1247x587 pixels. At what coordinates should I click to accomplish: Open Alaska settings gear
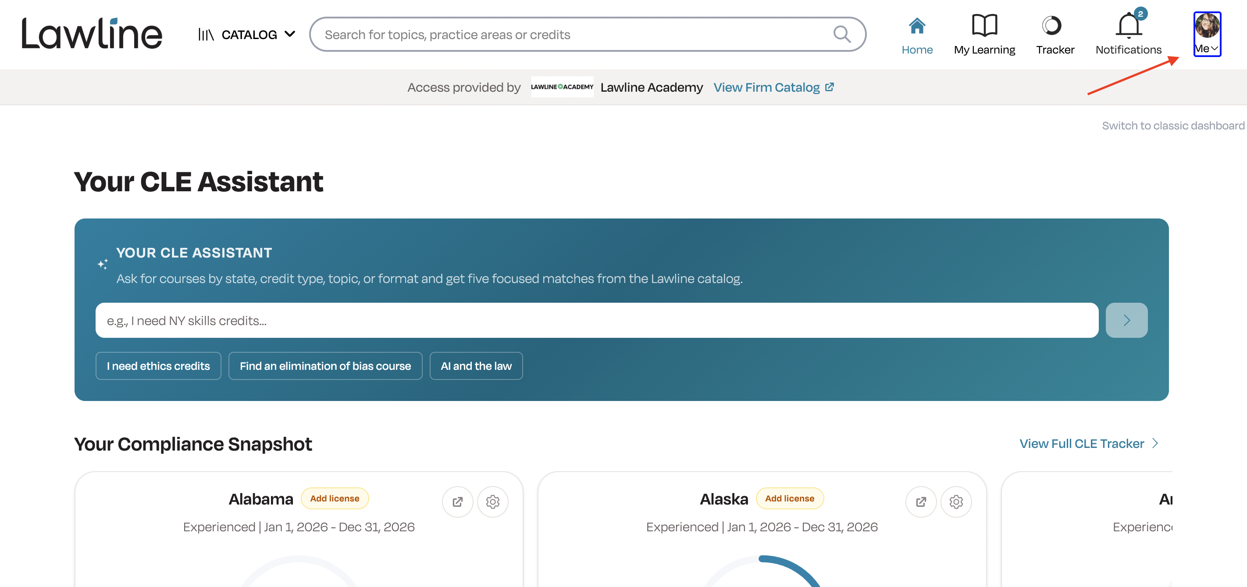point(956,502)
